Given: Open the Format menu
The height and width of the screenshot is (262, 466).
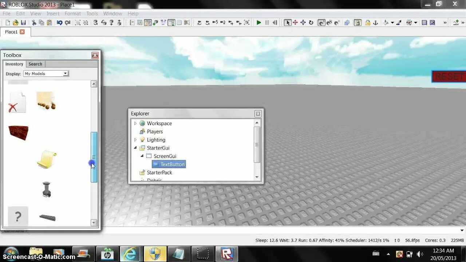Looking at the screenshot, I should click(x=73, y=13).
